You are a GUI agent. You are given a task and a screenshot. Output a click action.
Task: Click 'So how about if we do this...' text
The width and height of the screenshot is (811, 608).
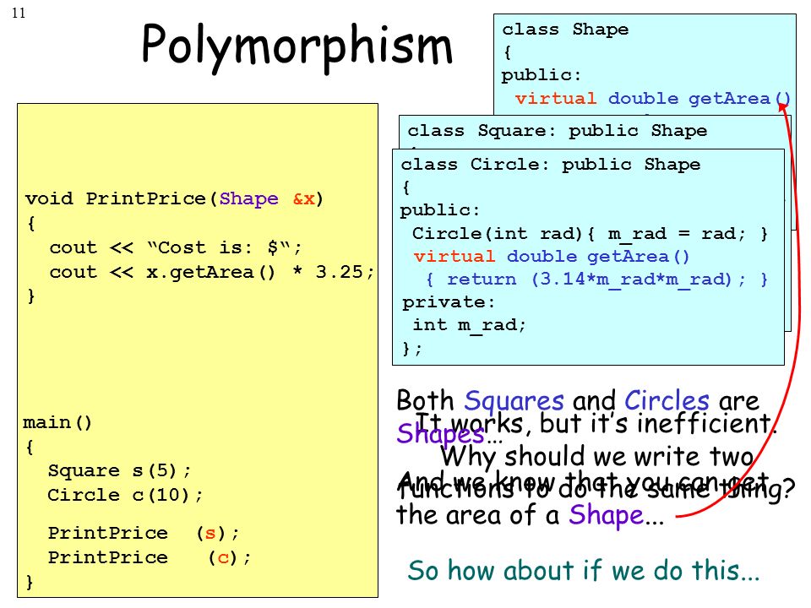pos(584,571)
